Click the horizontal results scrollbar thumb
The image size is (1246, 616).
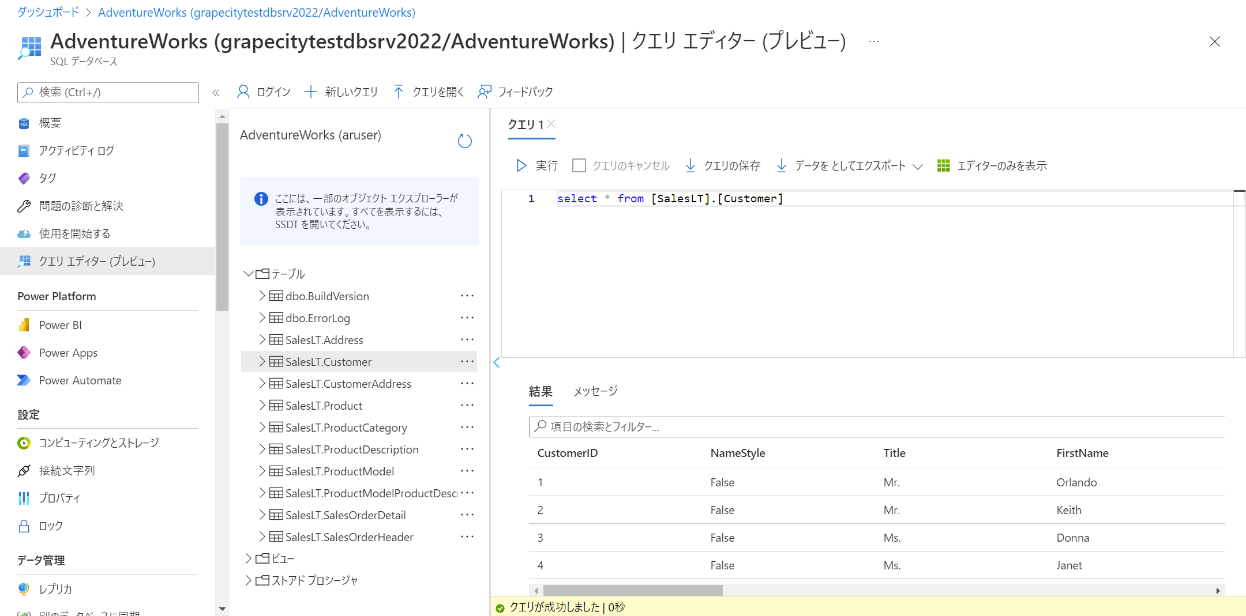point(633,590)
